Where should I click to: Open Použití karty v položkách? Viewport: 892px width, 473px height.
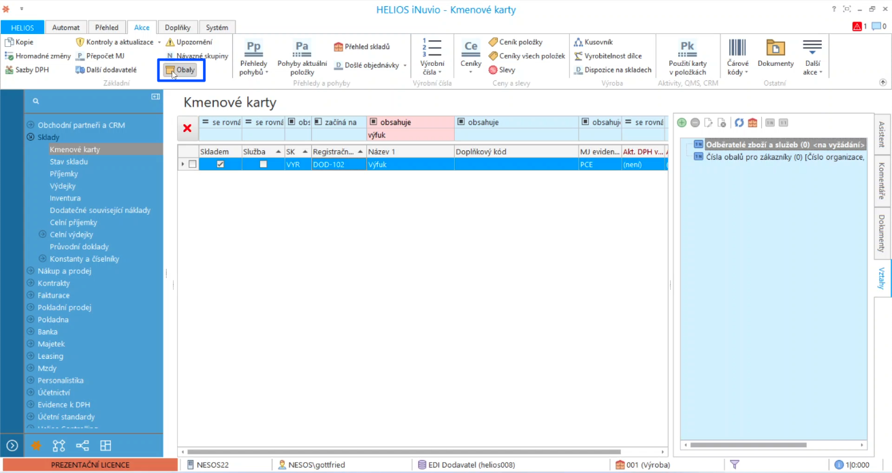point(687,58)
